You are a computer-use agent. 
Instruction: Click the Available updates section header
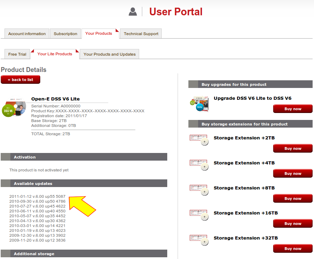point(84,183)
